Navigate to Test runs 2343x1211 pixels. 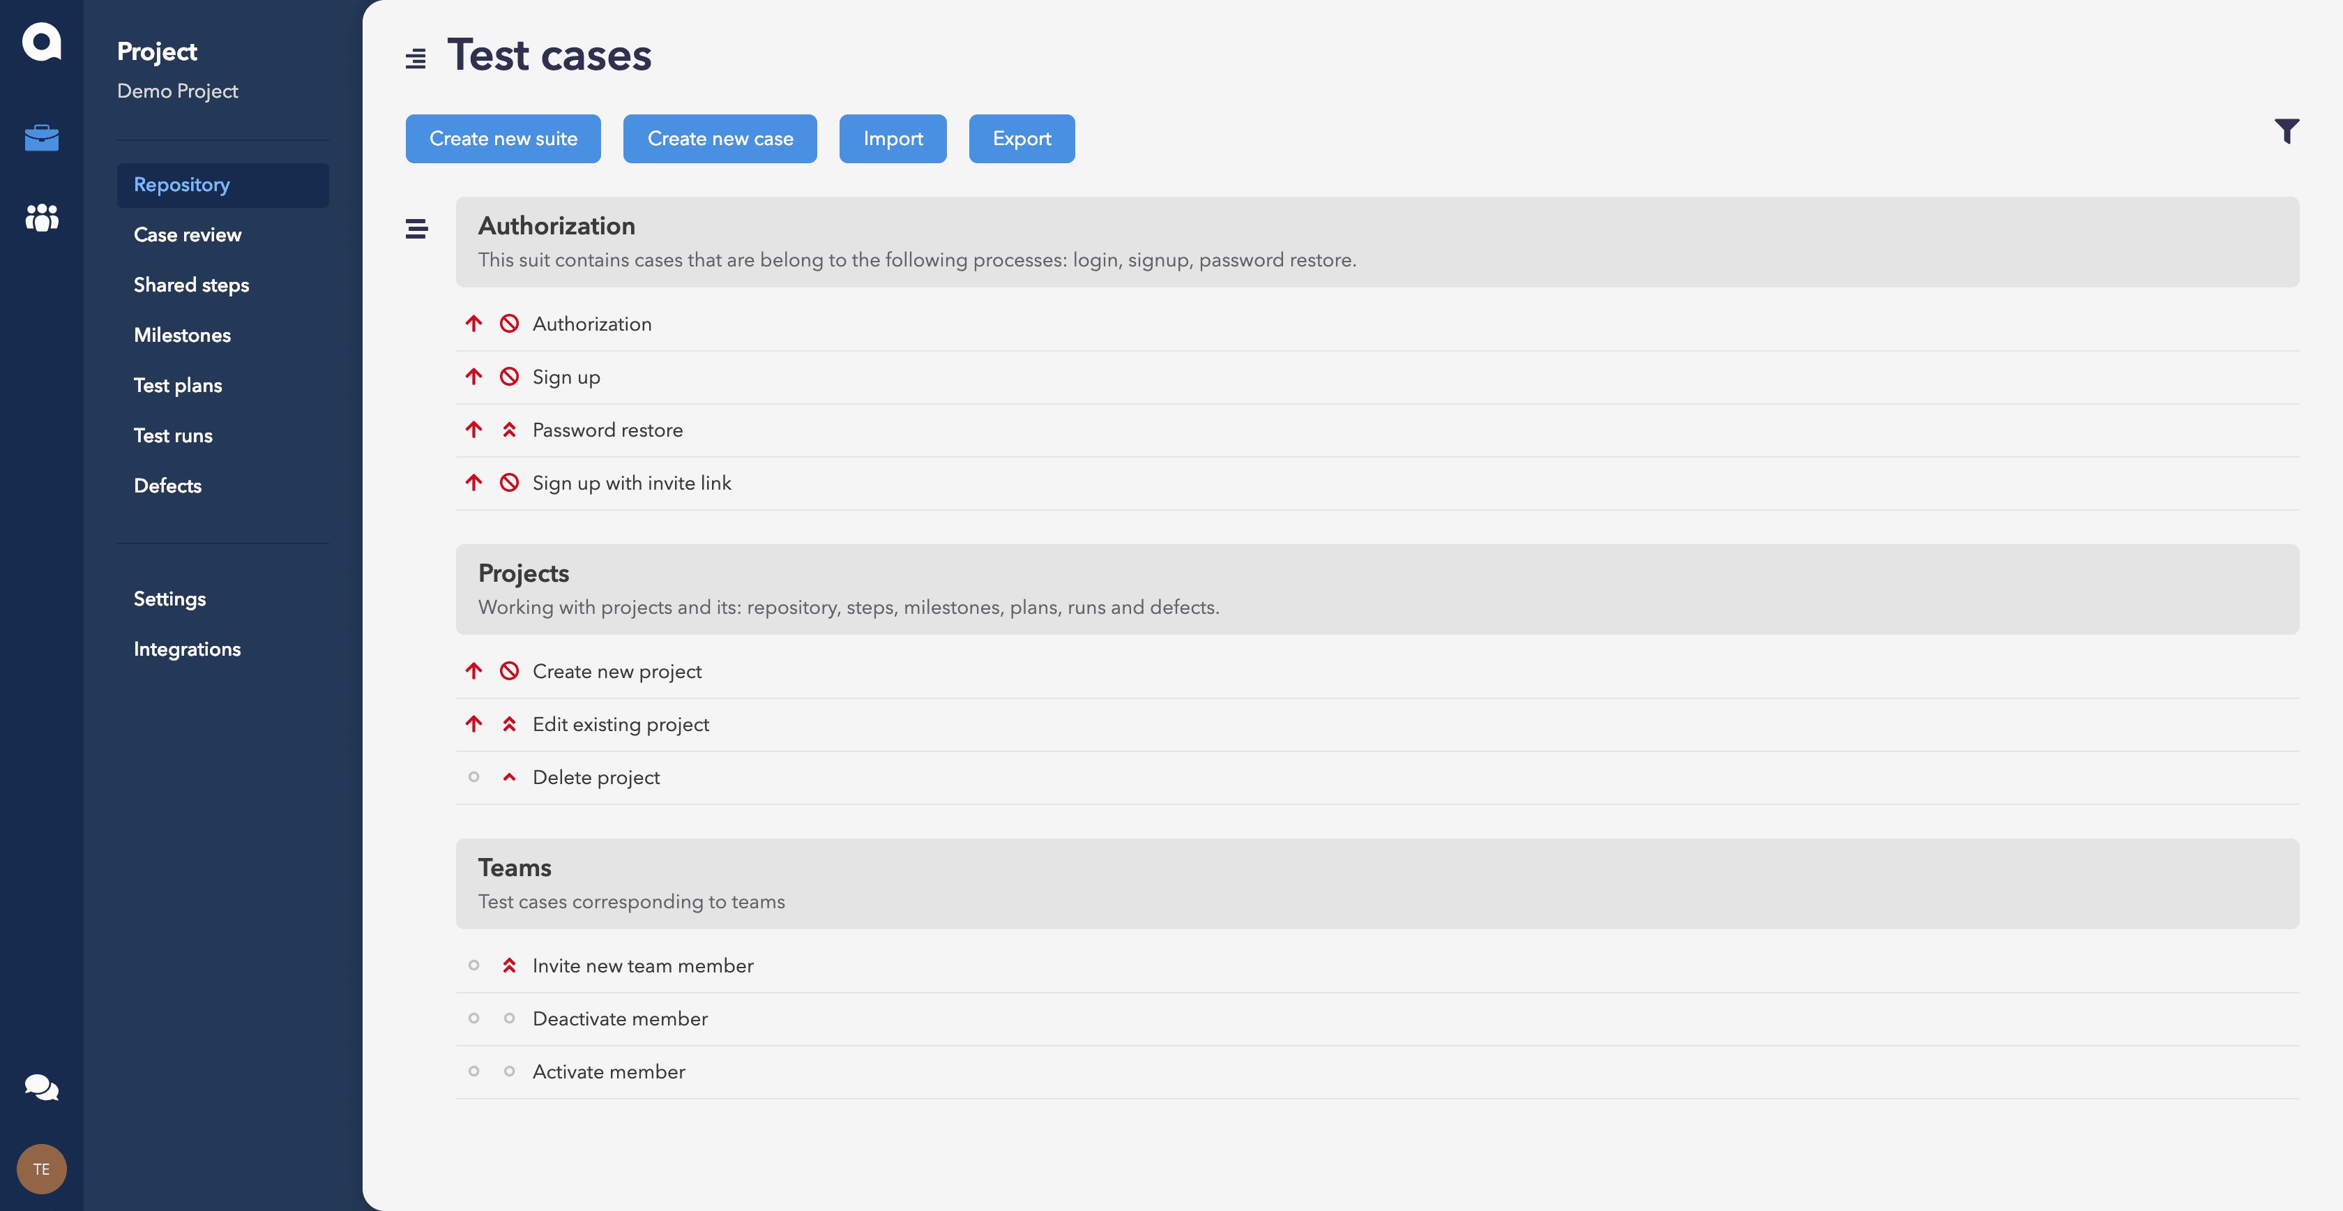click(x=173, y=436)
